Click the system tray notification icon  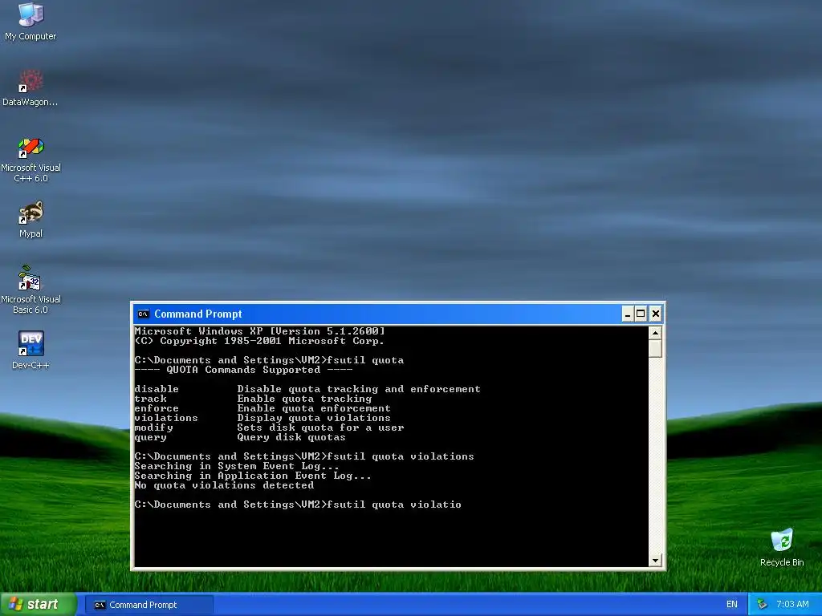(x=762, y=605)
